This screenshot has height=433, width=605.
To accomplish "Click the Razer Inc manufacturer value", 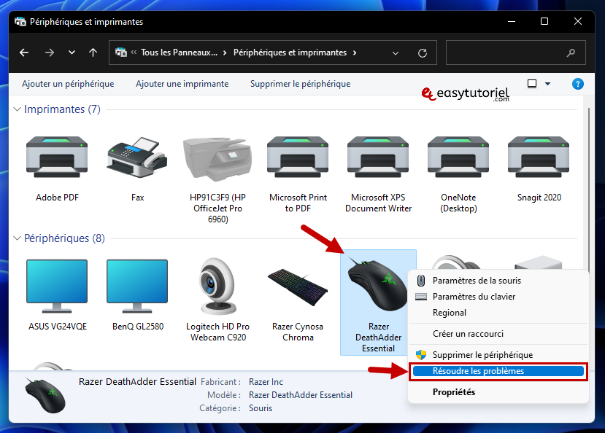I will pos(266,382).
